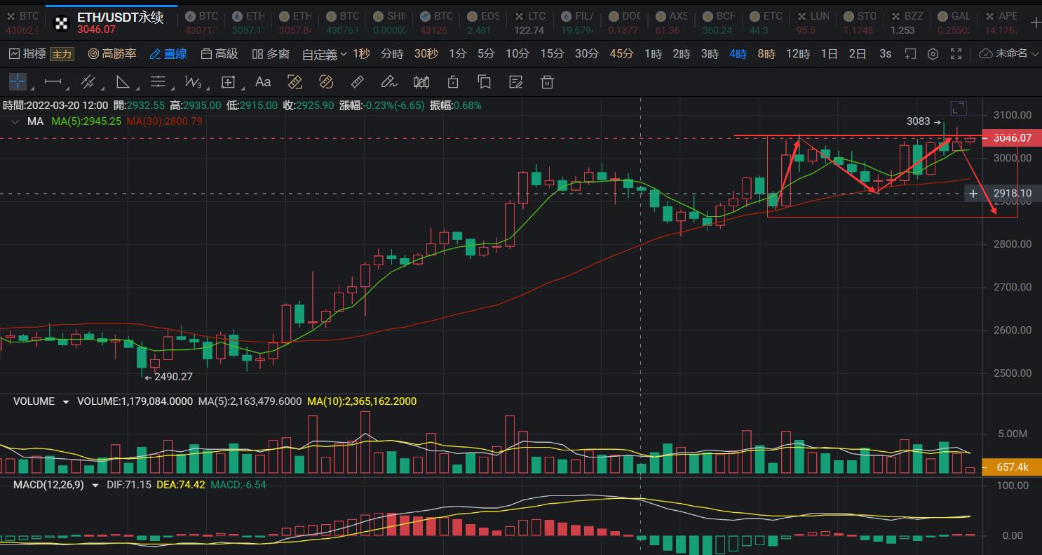Toggle the 主力 badge
This screenshot has height=555, width=1042.
62,54
